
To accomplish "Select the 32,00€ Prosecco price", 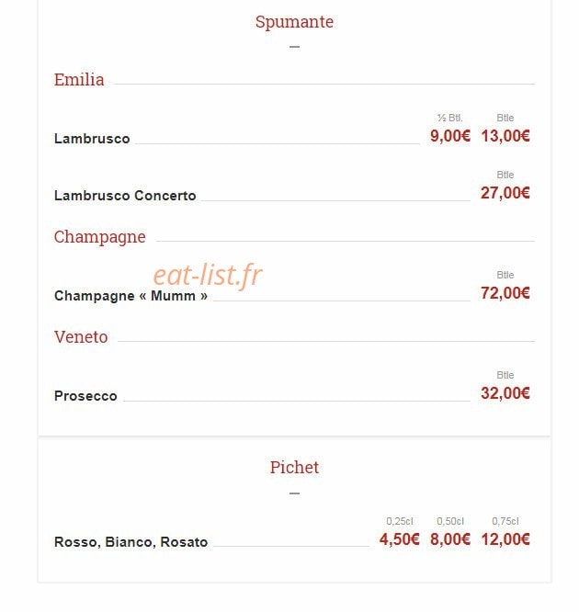I will (x=505, y=393).
